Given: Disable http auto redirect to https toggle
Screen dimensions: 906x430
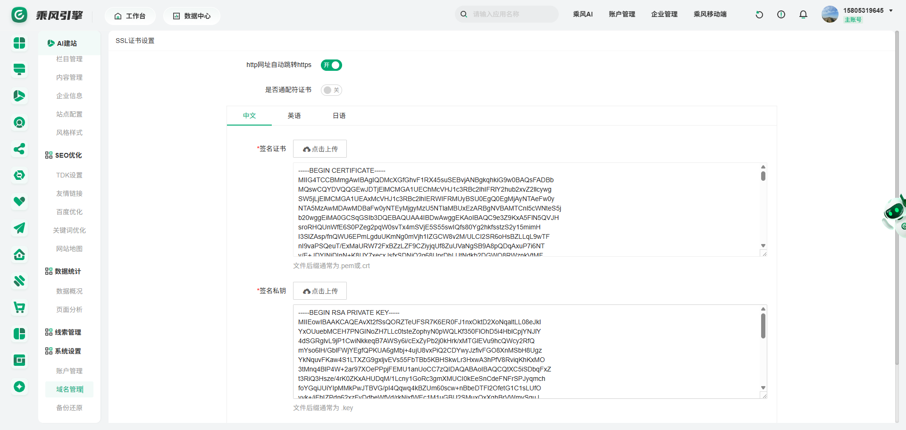Looking at the screenshot, I should pos(331,65).
